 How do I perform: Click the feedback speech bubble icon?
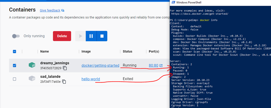(63, 11)
